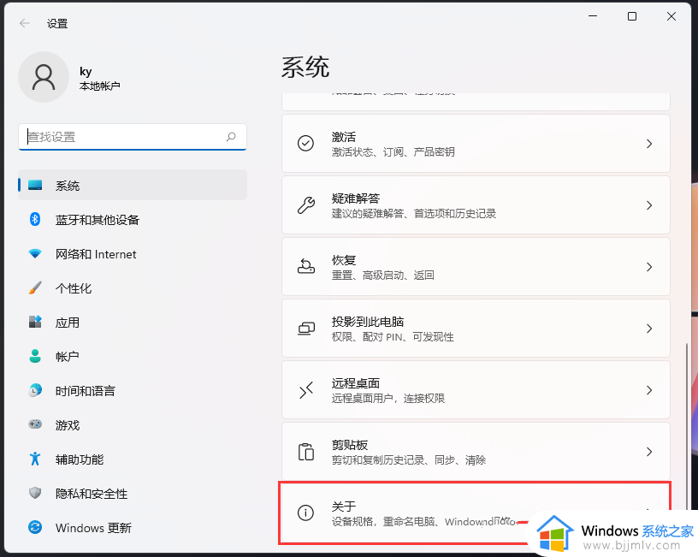Click the ky user name
This screenshot has width=698, height=557.
coord(86,72)
